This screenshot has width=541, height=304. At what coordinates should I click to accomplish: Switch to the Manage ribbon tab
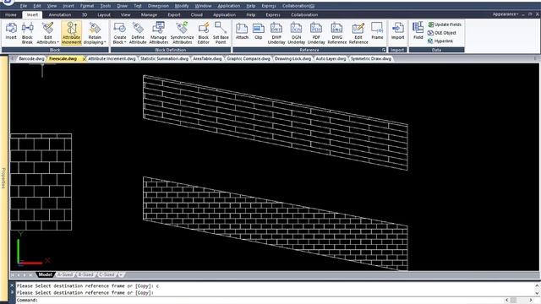pyautogui.click(x=149, y=15)
